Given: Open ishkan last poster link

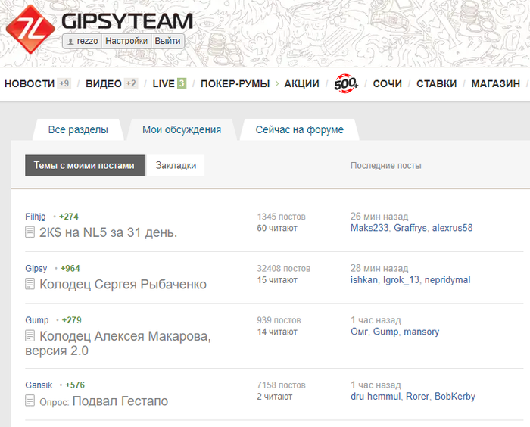Looking at the screenshot, I should pyautogui.click(x=364, y=280).
